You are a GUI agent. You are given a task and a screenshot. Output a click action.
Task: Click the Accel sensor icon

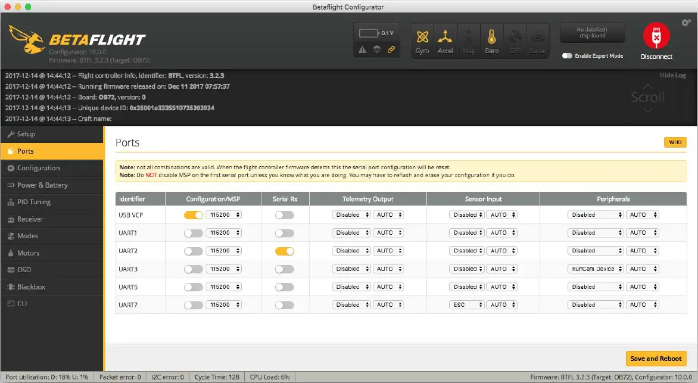click(x=445, y=36)
